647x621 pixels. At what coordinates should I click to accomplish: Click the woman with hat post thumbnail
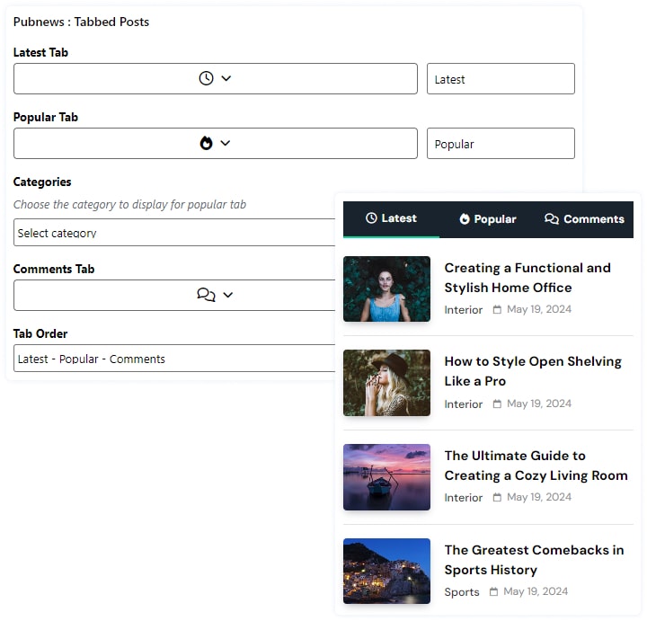(386, 383)
